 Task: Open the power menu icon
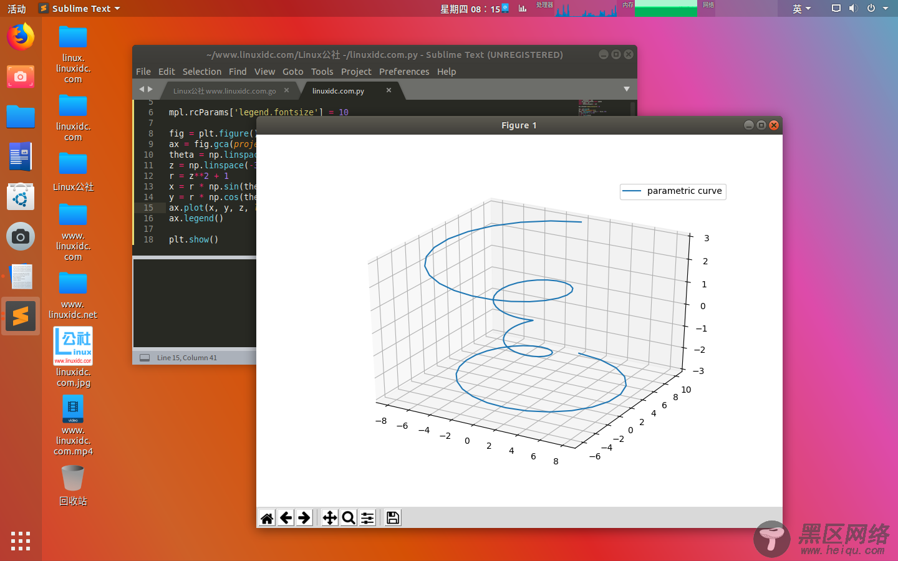[871, 8]
